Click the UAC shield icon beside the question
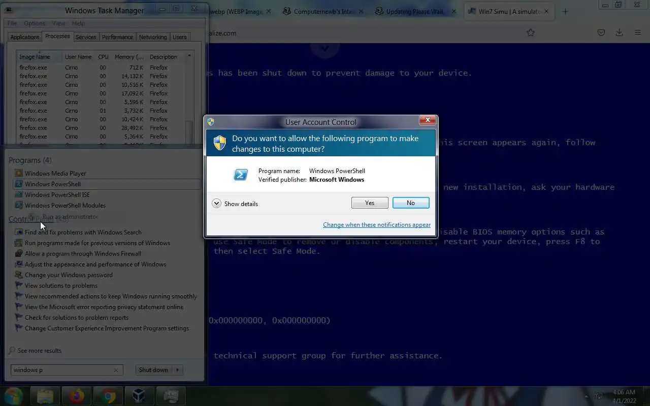The image size is (650, 406). coord(219,143)
